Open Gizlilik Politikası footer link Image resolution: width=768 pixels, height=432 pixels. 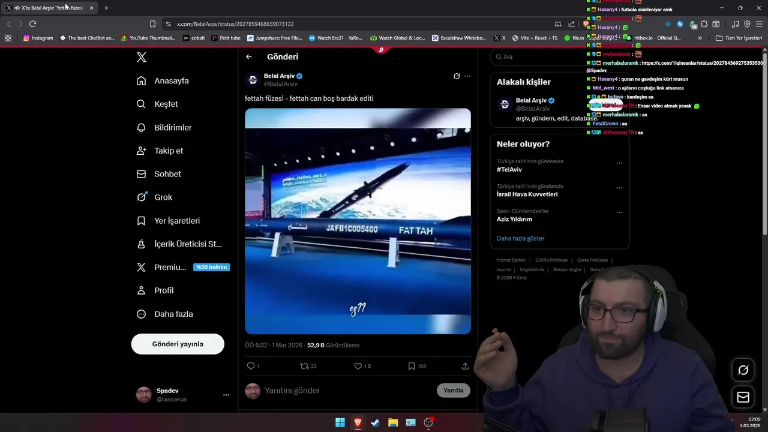(551, 260)
